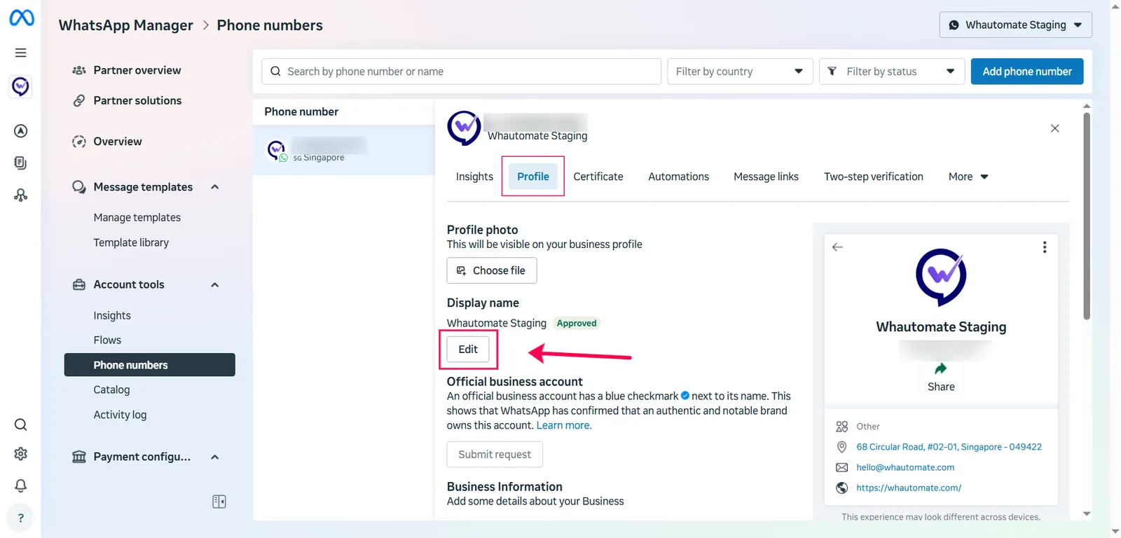
Task: Open the notifications bell icon
Action: pos(21,485)
